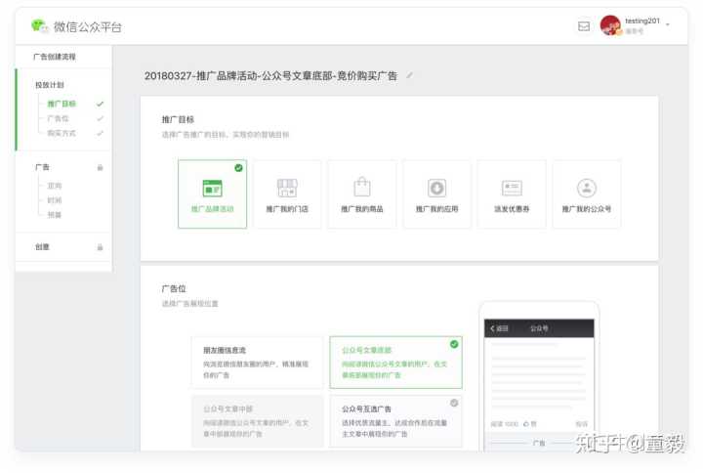Pick the 推广我的商品 goal card
The image size is (703, 473).
362,193
